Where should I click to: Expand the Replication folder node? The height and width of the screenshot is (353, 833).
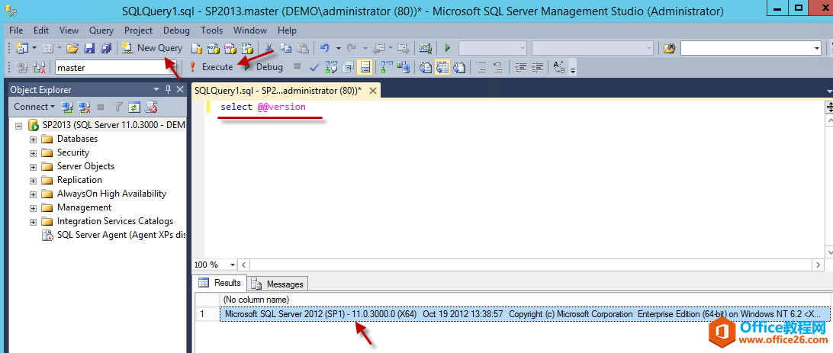(33, 181)
